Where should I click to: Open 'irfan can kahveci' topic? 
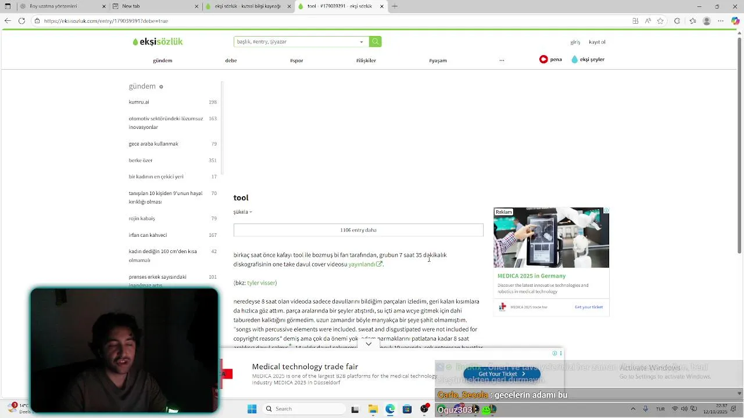click(x=148, y=235)
